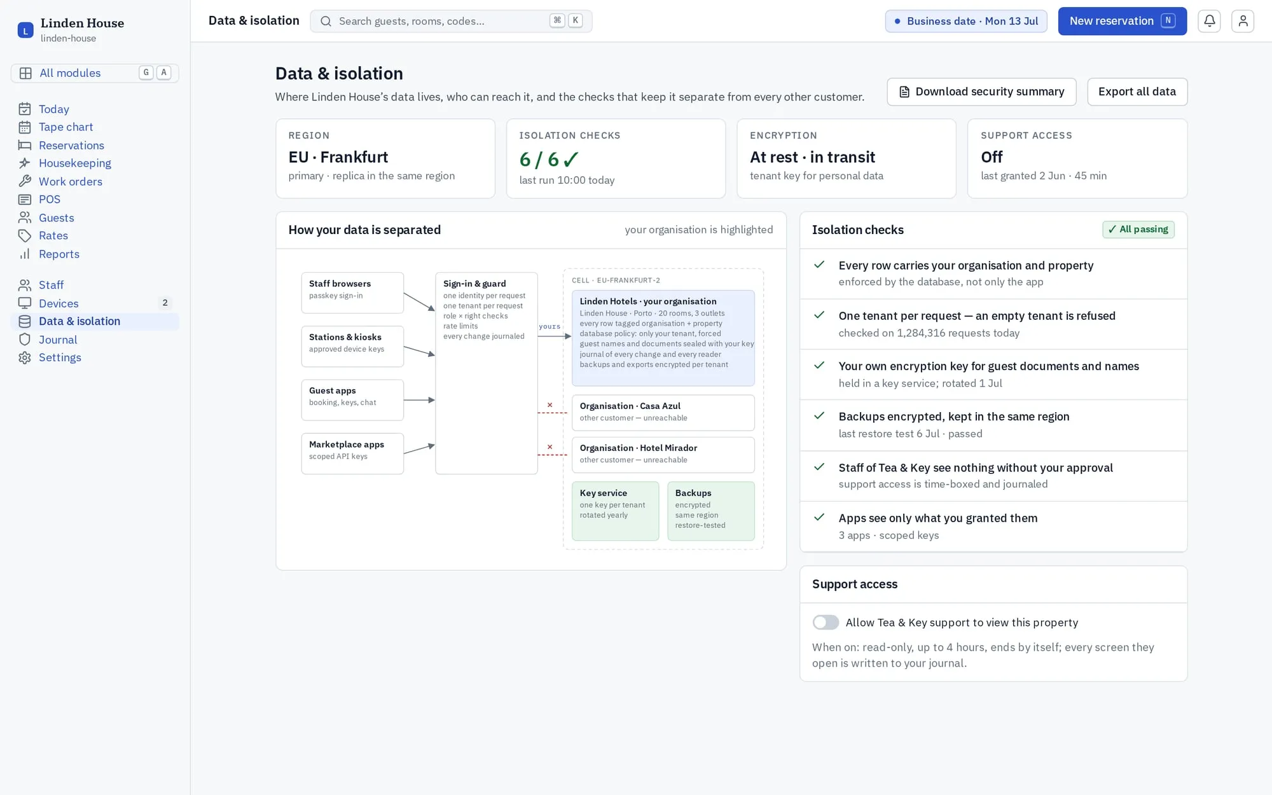The image size is (1272, 795).
Task: Click Support access Off value
Action: click(992, 157)
